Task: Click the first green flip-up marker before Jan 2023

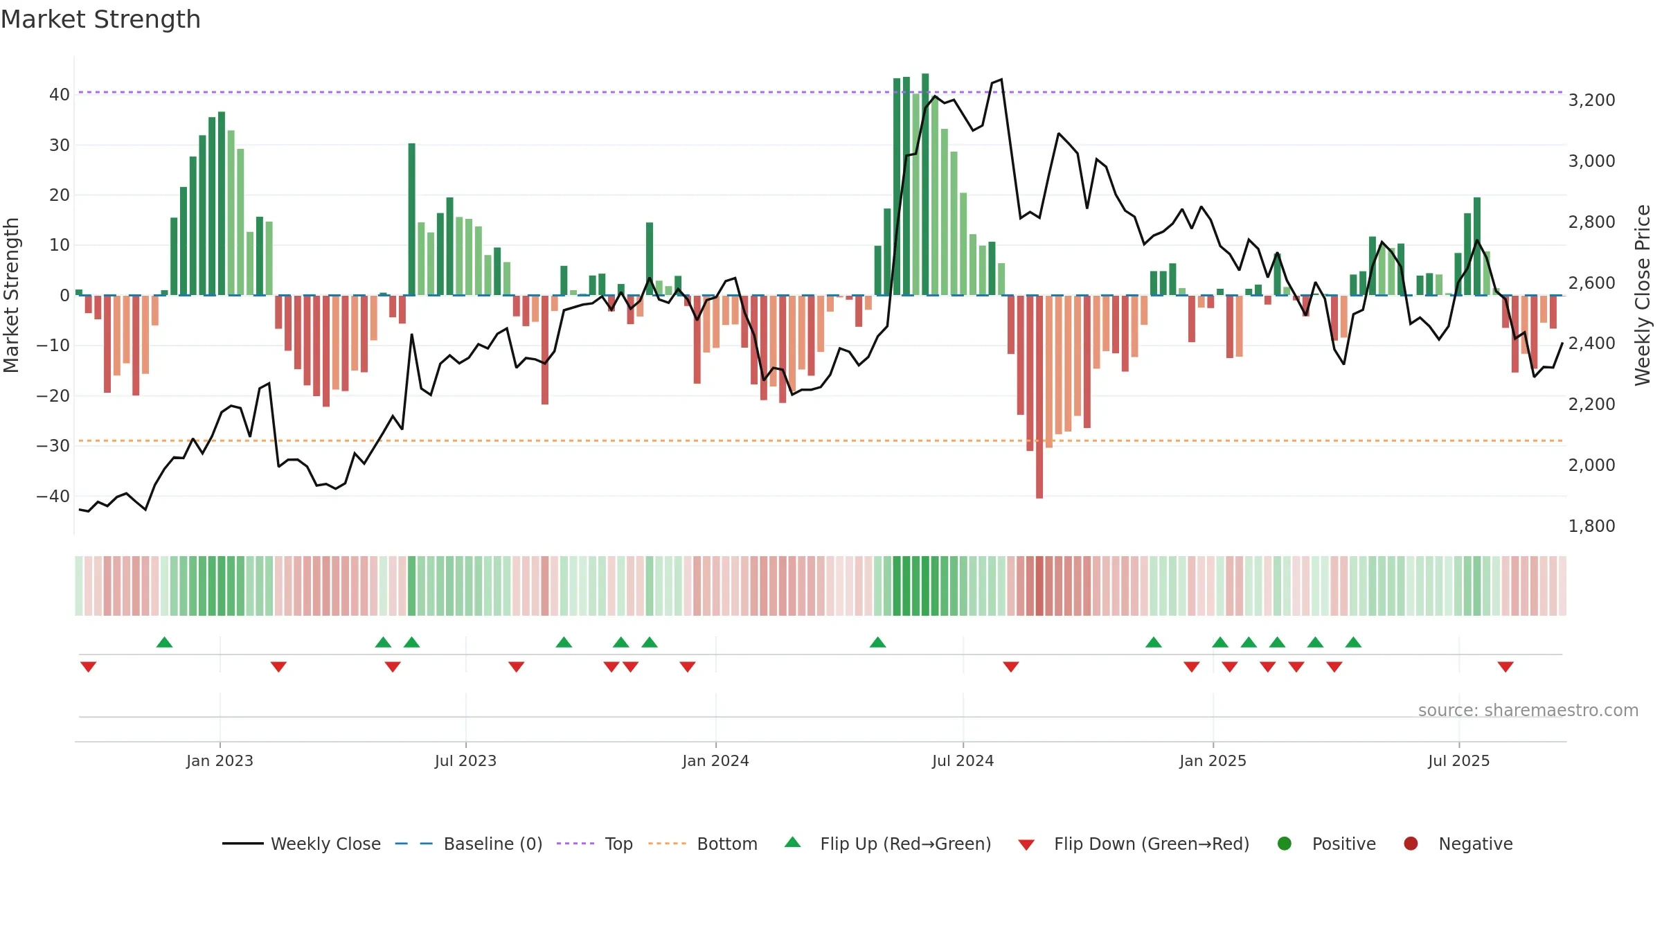Action: coord(164,642)
